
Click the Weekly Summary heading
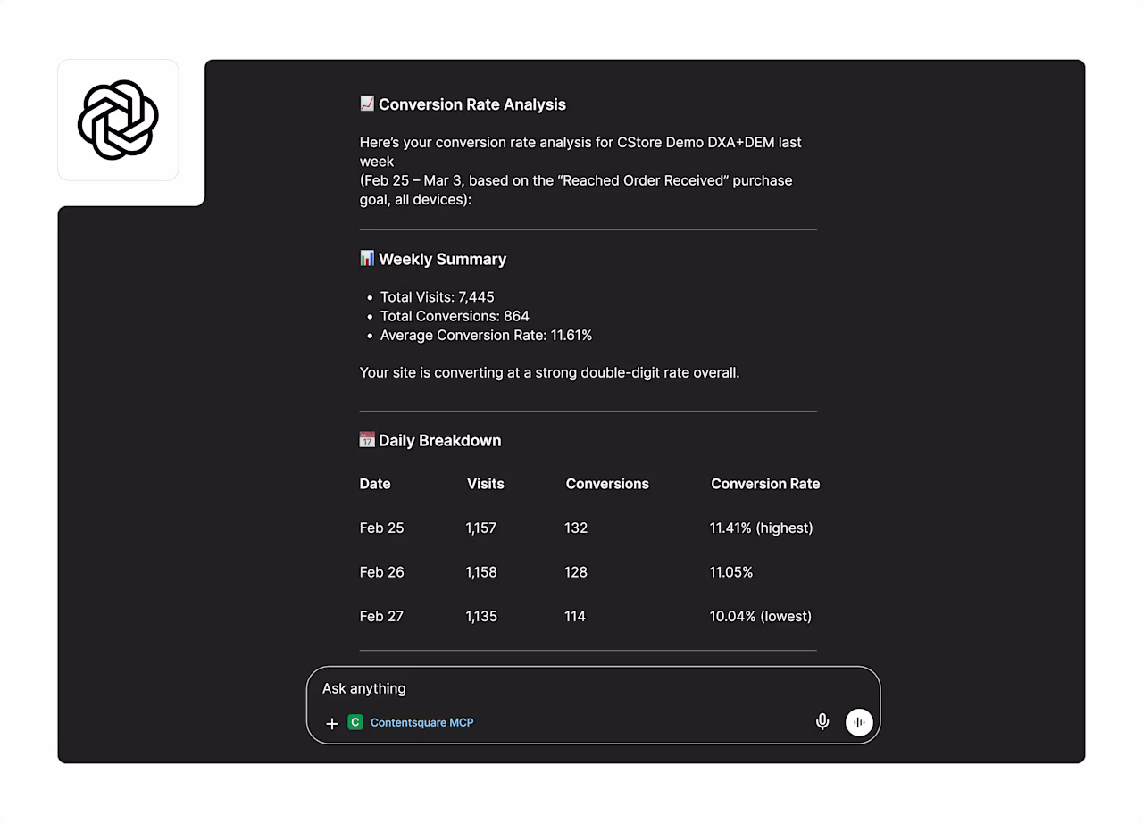[x=442, y=259]
